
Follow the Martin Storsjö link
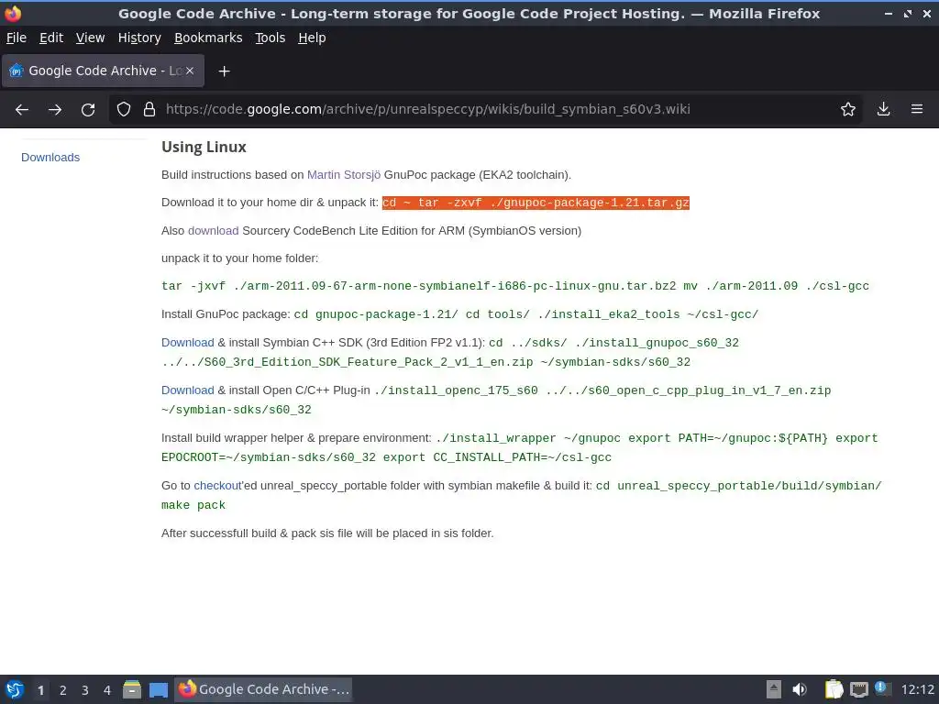(x=344, y=175)
